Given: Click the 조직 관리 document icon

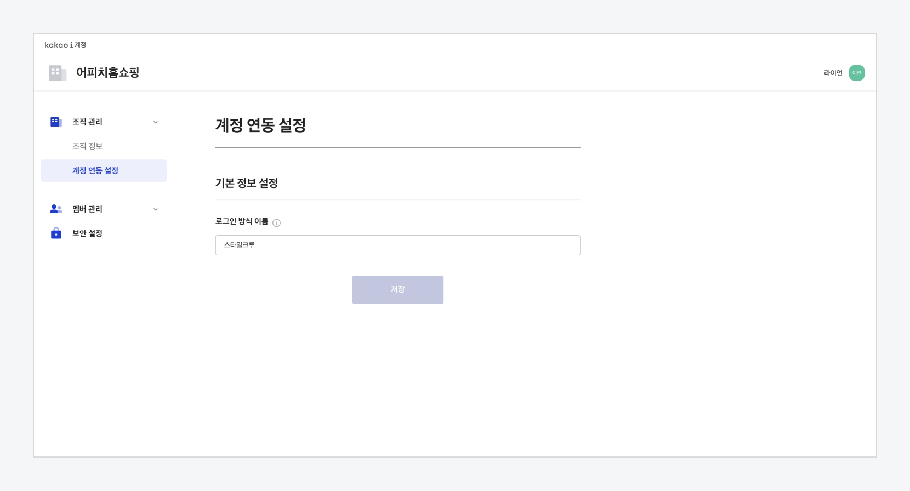Looking at the screenshot, I should click(x=56, y=122).
